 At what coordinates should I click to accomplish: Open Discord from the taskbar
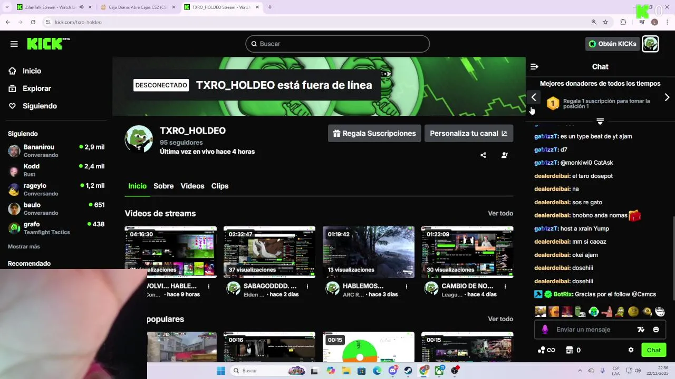393,371
